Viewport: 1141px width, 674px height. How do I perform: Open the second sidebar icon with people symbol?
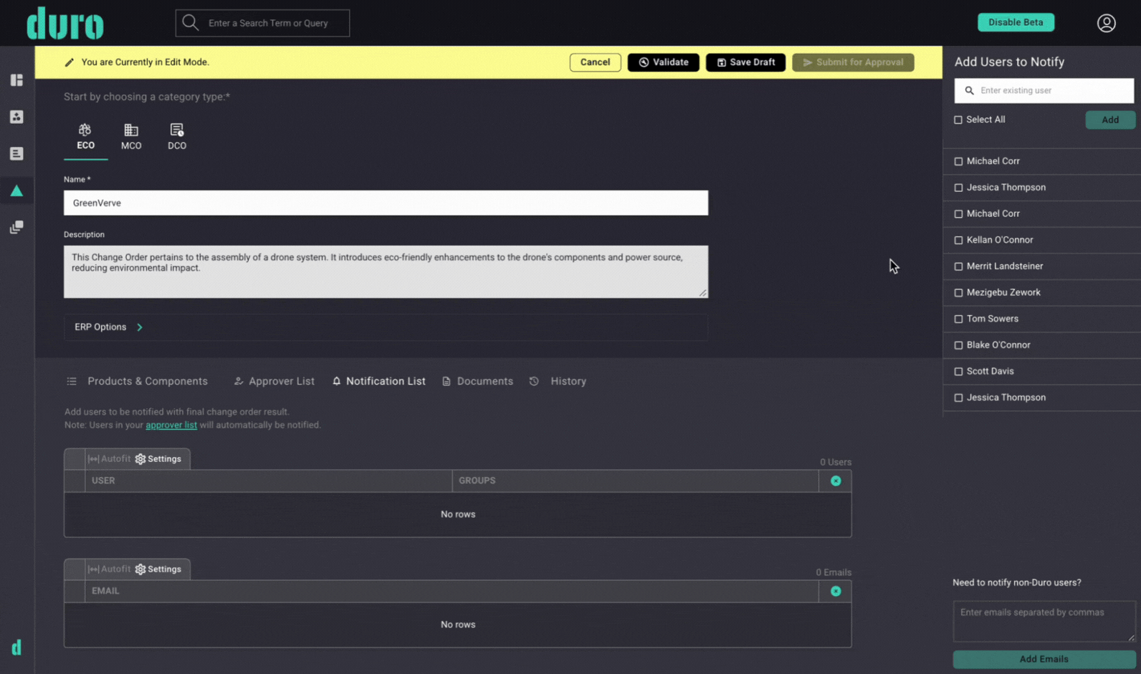pyautogui.click(x=16, y=117)
